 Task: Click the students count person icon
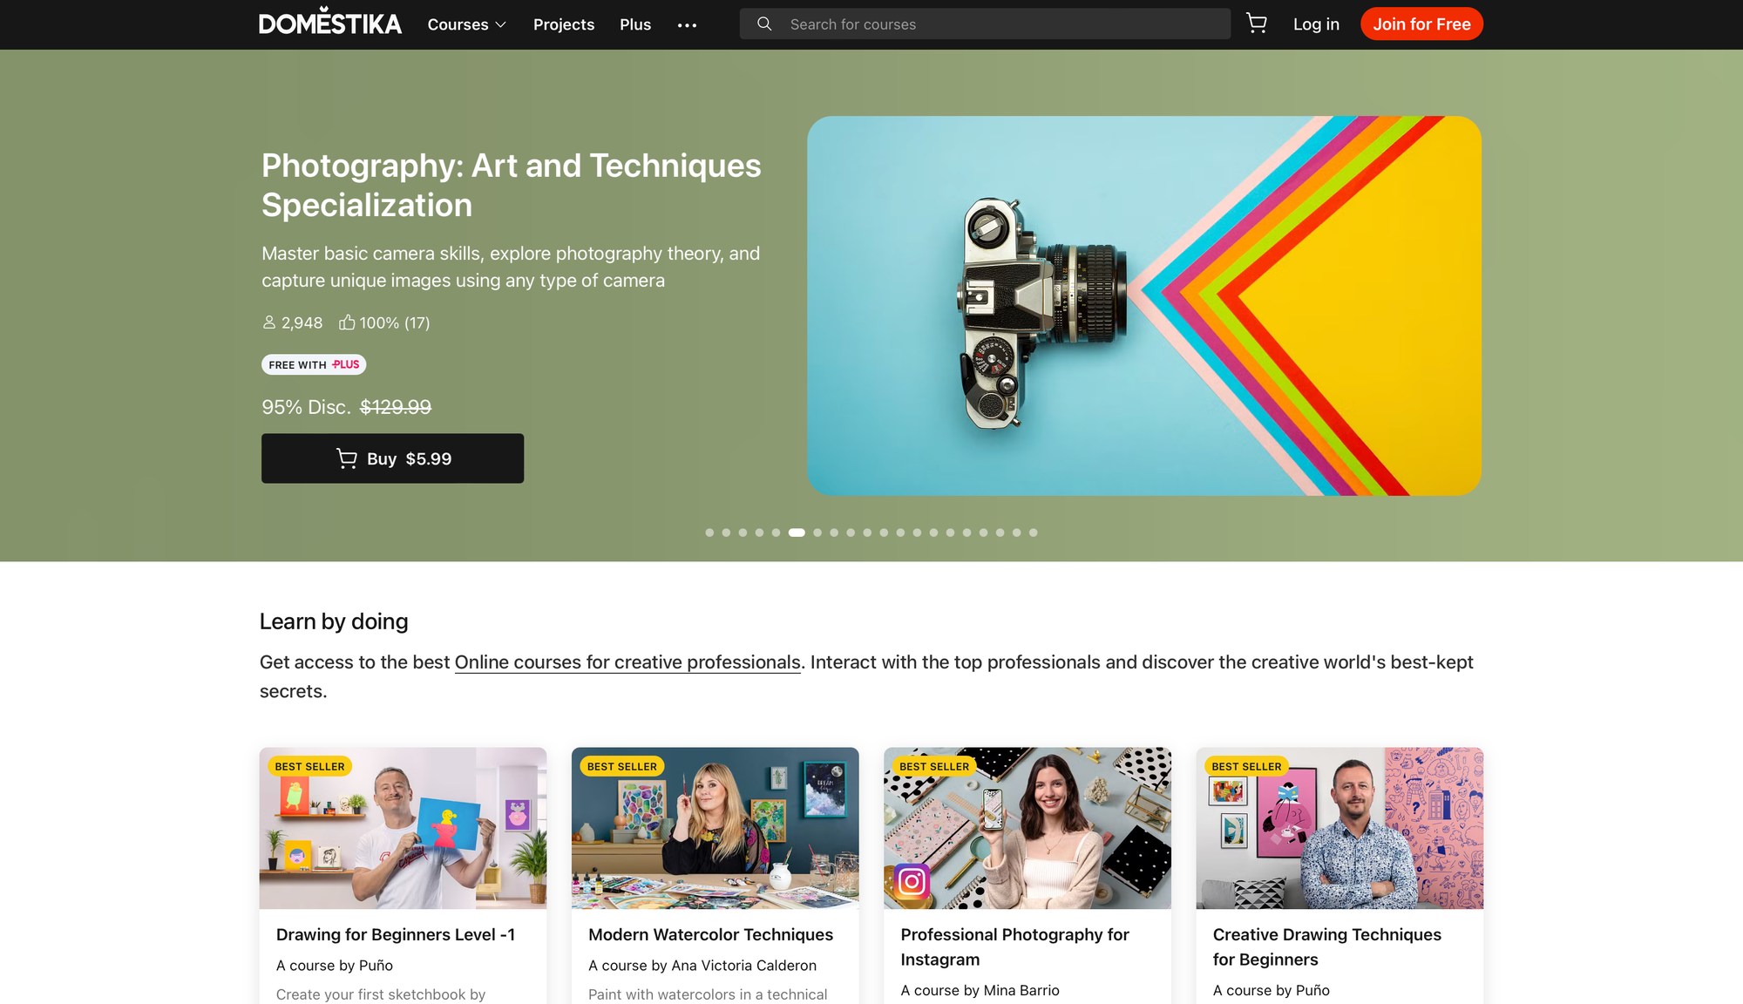(269, 322)
